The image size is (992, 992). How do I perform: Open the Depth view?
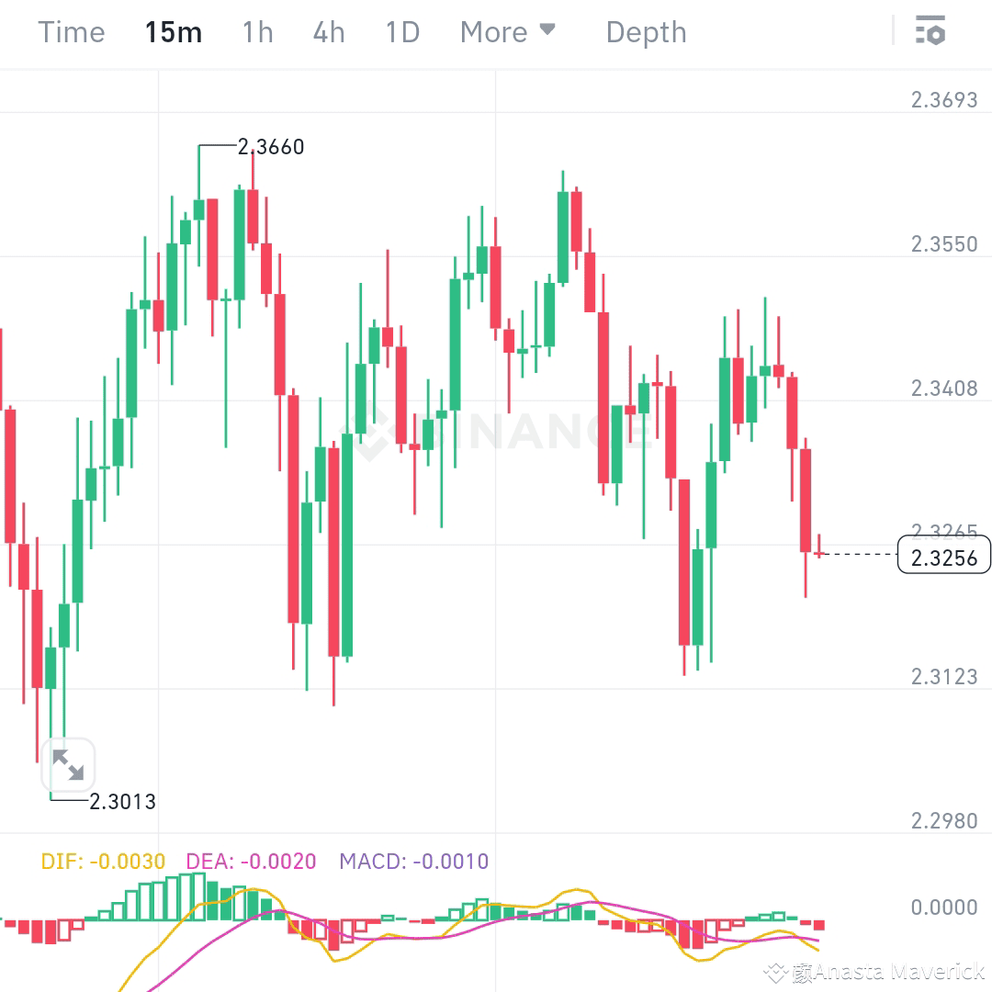pyautogui.click(x=646, y=31)
